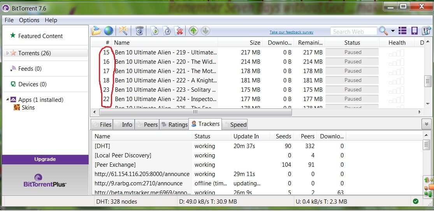Open Take our feedback survey link
The image size is (434, 211).
click(292, 32)
